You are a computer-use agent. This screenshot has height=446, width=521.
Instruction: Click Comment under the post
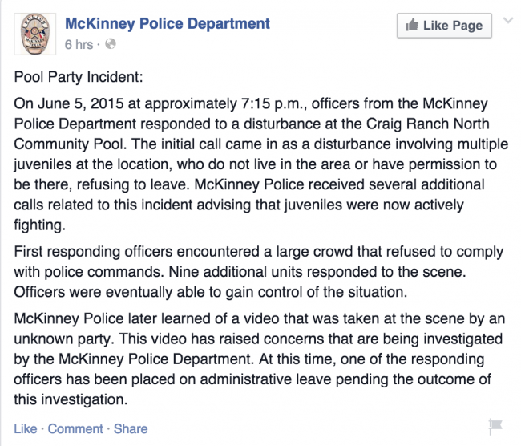tap(75, 428)
